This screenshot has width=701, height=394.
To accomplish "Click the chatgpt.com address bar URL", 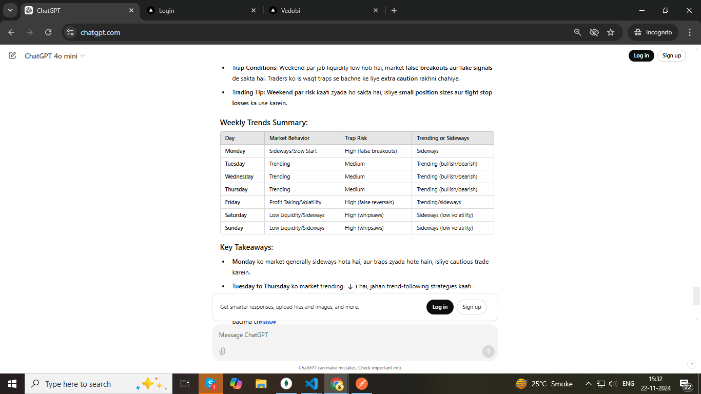I will [x=101, y=32].
